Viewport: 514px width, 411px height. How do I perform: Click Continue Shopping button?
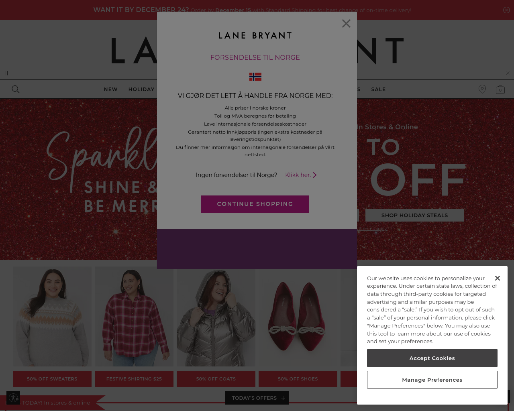tap(255, 204)
